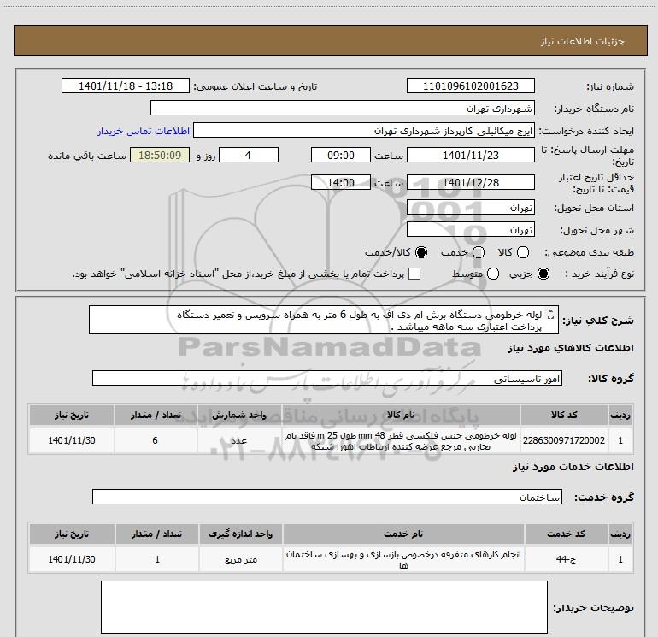Click the goods quantity cell 6
This screenshot has width=658, height=637.
(156, 440)
